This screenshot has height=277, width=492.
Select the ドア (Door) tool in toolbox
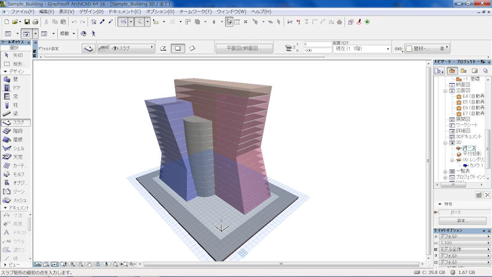(x=15, y=88)
